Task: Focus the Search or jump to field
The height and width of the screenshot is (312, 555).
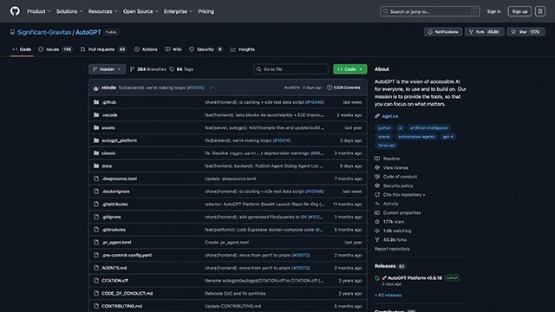Action: (x=430, y=11)
